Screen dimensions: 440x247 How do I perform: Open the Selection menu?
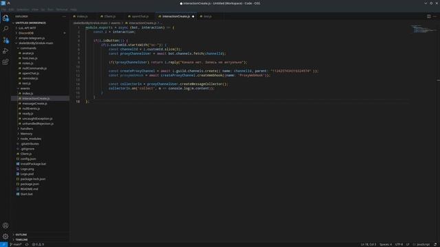point(23,10)
